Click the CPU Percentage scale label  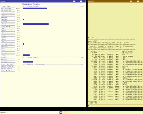click(33, 6)
